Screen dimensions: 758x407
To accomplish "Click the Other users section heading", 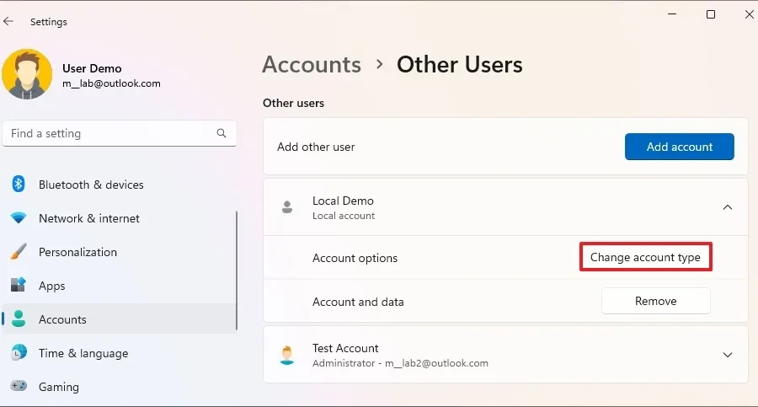I will pyautogui.click(x=293, y=103).
